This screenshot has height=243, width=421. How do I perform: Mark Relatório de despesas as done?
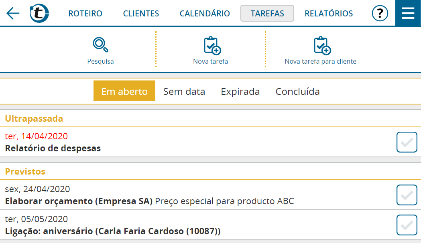[407, 142]
